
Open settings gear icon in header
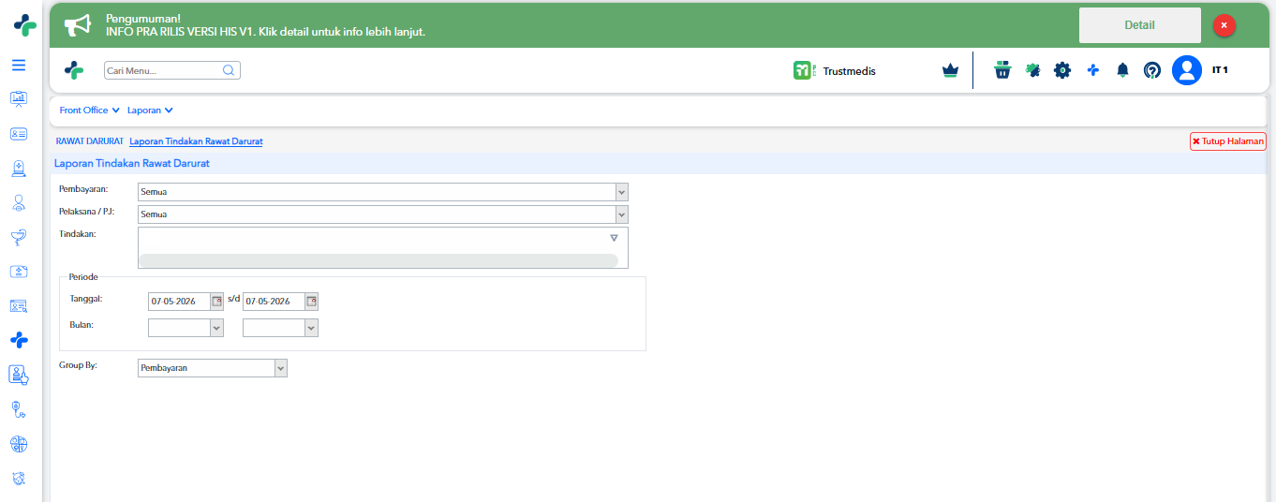[1062, 70]
